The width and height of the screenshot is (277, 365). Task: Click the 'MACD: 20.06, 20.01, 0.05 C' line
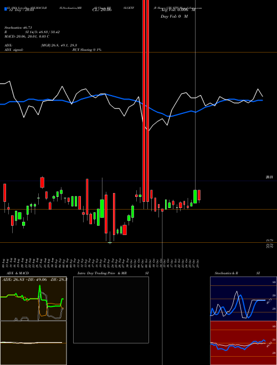[27, 36]
